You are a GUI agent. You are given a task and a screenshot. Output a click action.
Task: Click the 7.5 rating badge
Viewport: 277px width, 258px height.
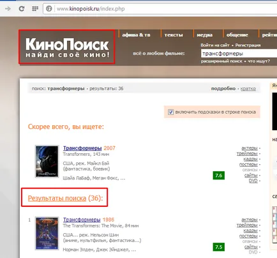(219, 247)
